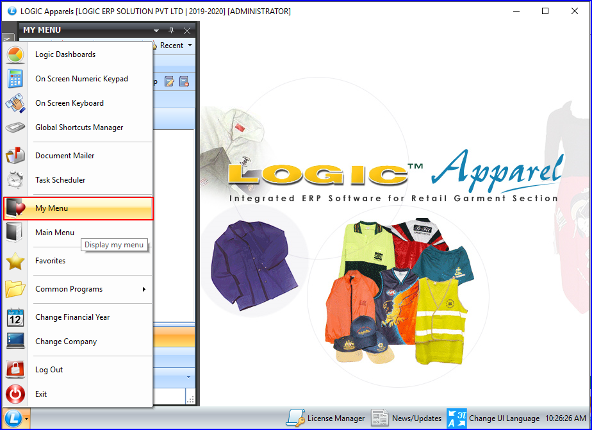Click the edit pencil icon in My Menu toolbar

click(170, 81)
